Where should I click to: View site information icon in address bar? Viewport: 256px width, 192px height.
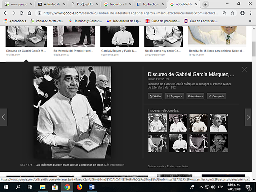(x=39, y=13)
